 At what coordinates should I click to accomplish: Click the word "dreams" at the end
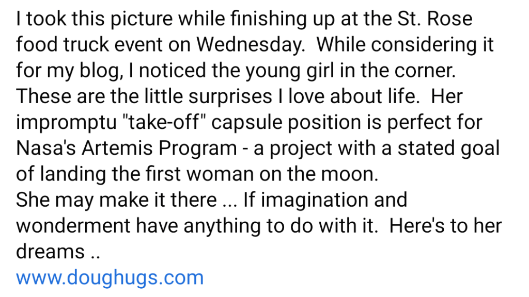[50, 252]
